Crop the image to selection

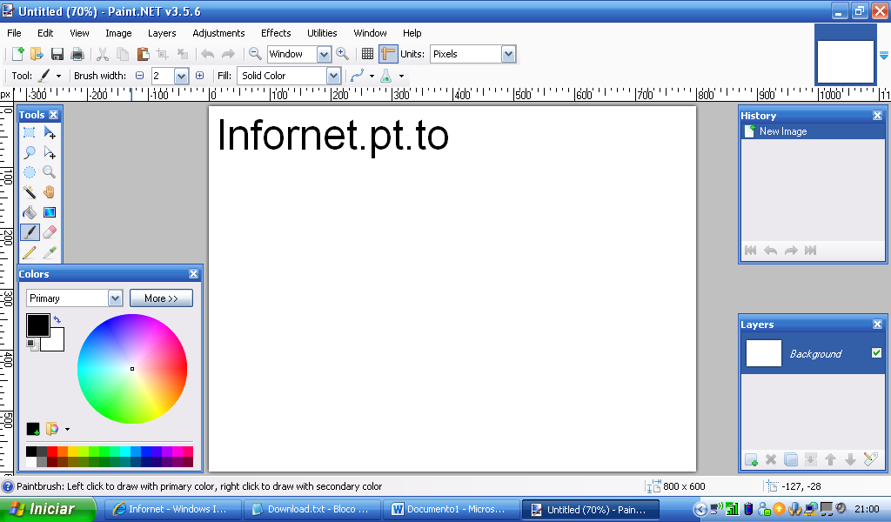[162, 54]
